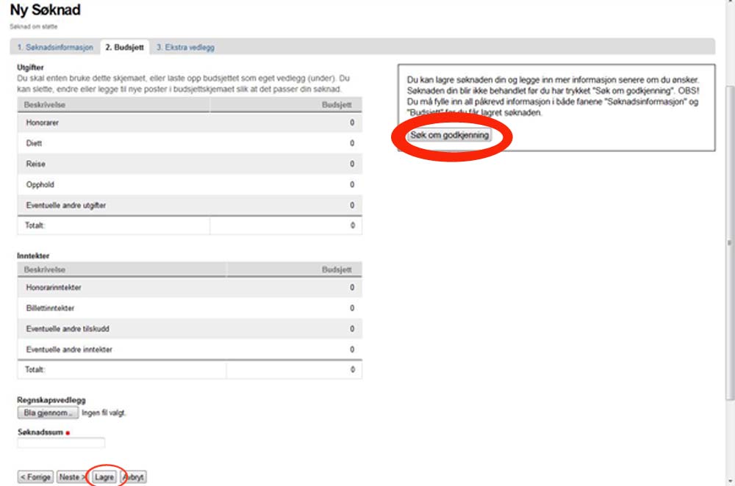Click the Neste button
735x486 pixels.
[72, 476]
